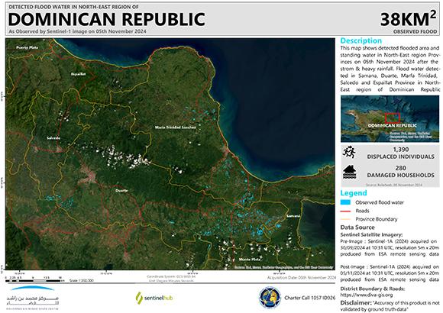Click the Maria Trinidad Sanchez map label
The image size is (443, 313).
pos(175,127)
